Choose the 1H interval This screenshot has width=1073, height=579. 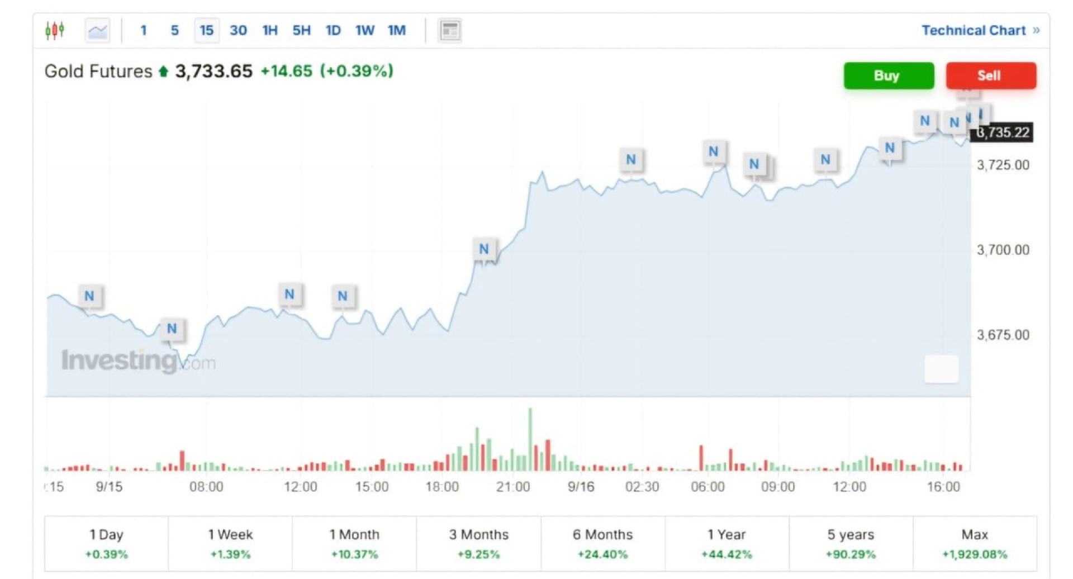[270, 30]
